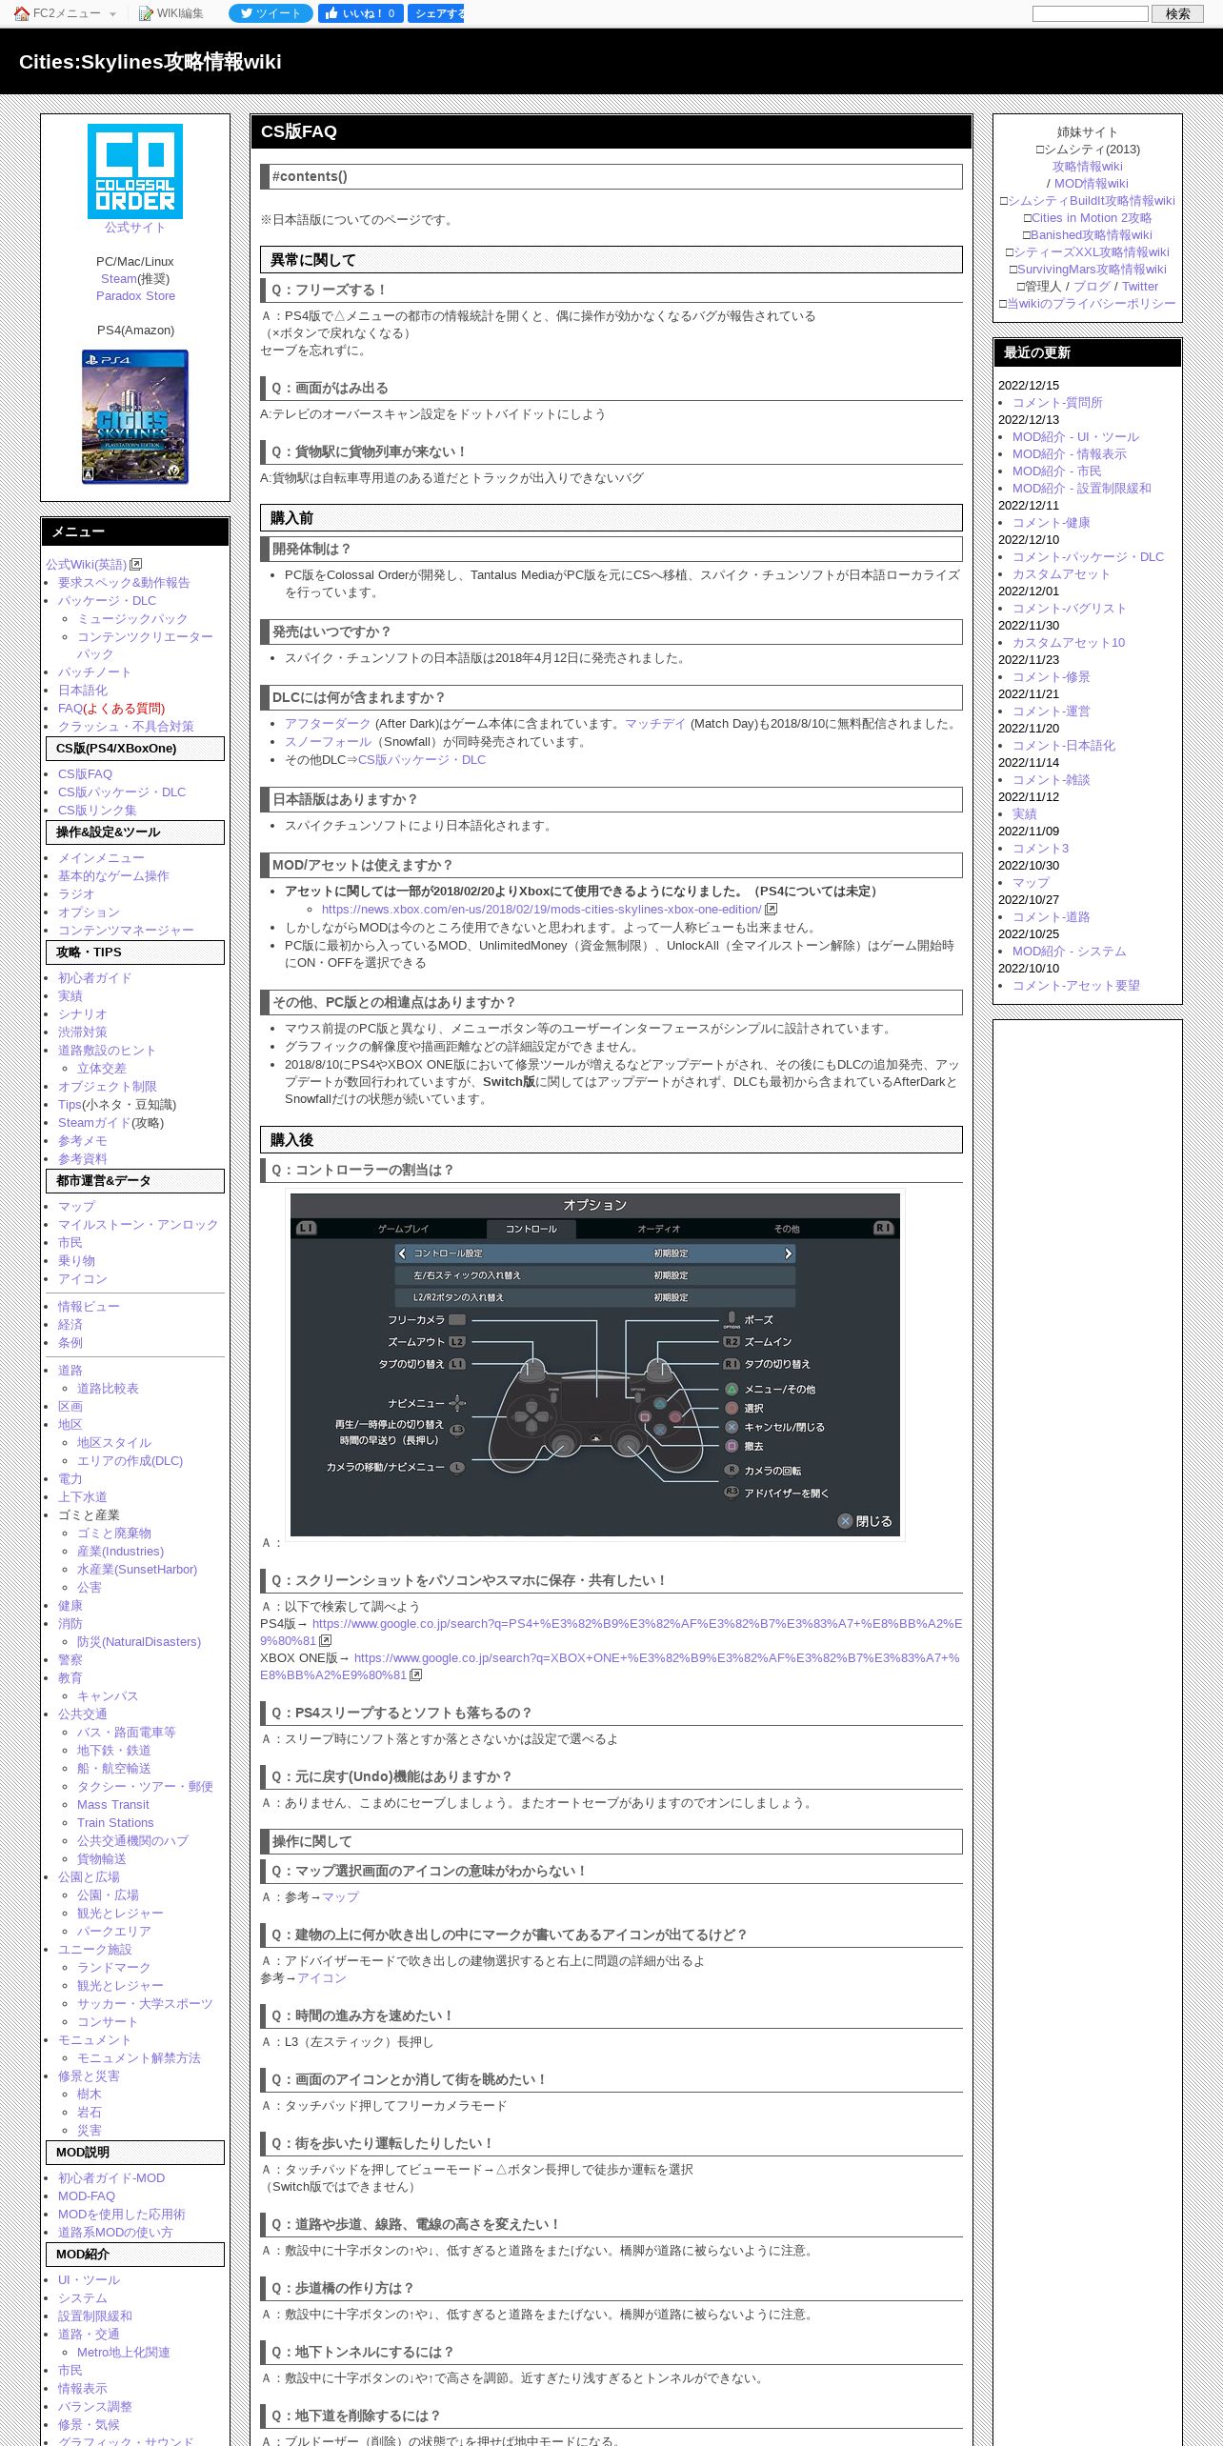Open the XBOX ONE Google search link

(x=610, y=1666)
